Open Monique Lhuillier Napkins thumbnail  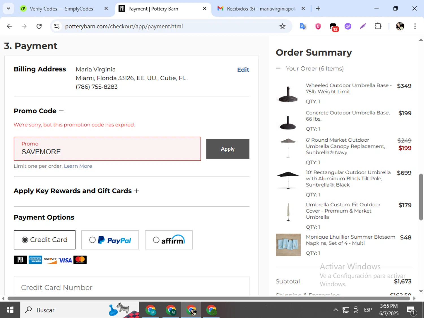click(x=288, y=245)
